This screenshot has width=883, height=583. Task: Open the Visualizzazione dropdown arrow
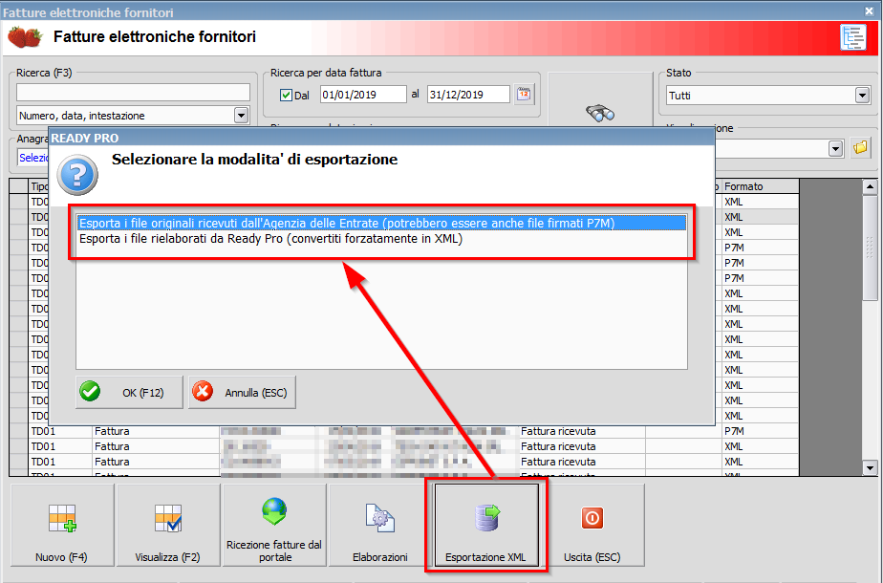pyautogui.click(x=835, y=149)
